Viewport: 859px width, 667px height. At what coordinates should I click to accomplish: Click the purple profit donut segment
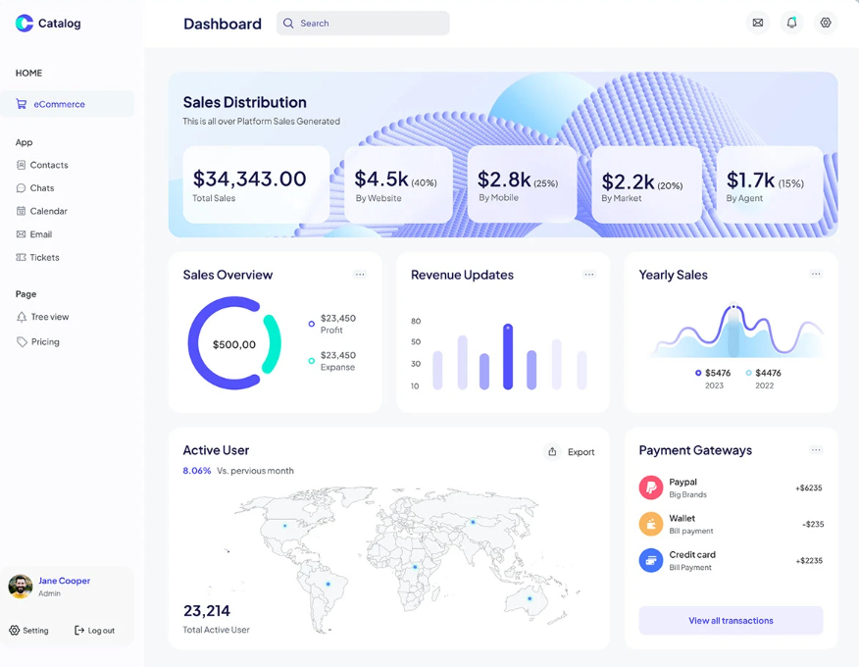[x=195, y=343]
